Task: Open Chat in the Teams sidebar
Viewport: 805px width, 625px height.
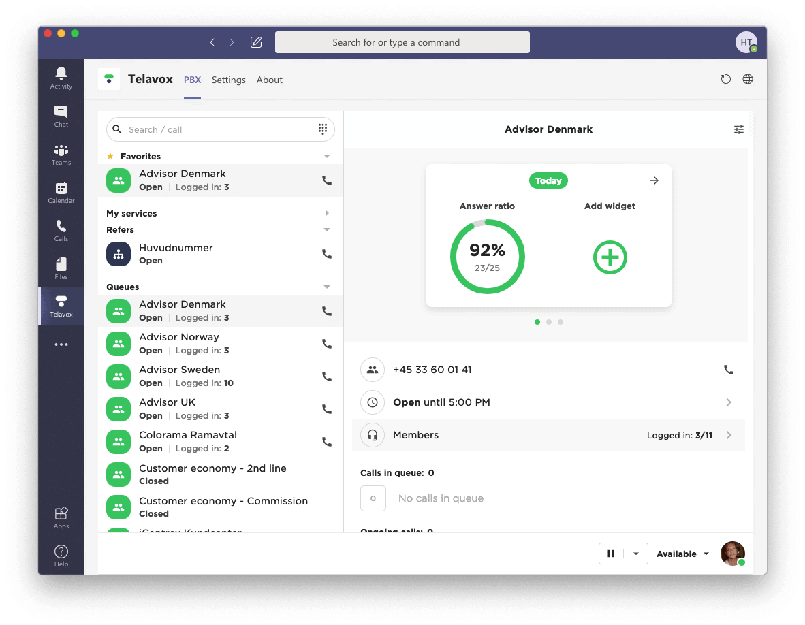Action: pos(61,116)
